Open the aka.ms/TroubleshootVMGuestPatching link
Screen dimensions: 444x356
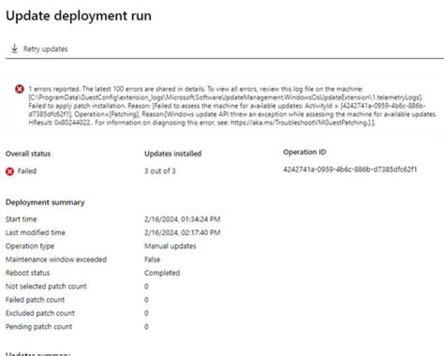(x=299, y=123)
